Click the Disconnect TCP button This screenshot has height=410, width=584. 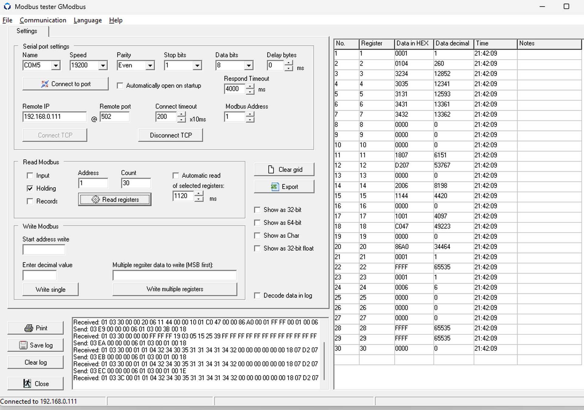point(172,136)
